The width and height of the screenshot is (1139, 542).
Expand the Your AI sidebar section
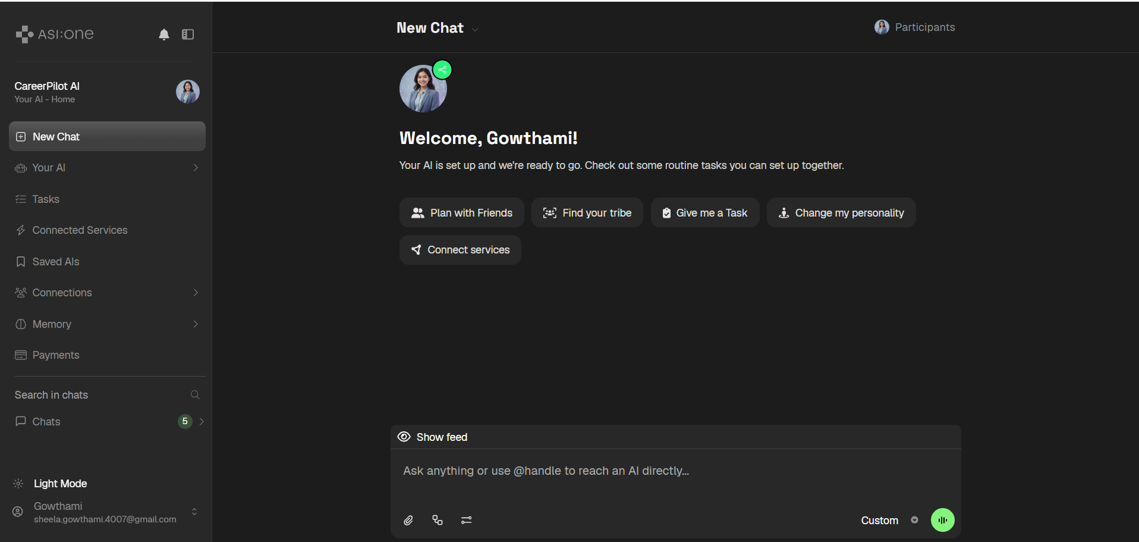[x=107, y=168]
